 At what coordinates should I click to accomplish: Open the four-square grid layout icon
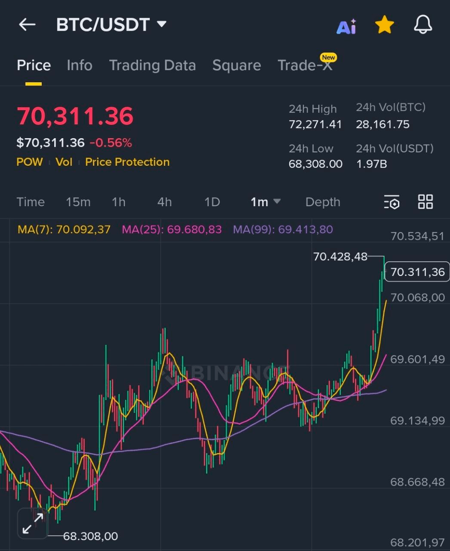coord(425,201)
